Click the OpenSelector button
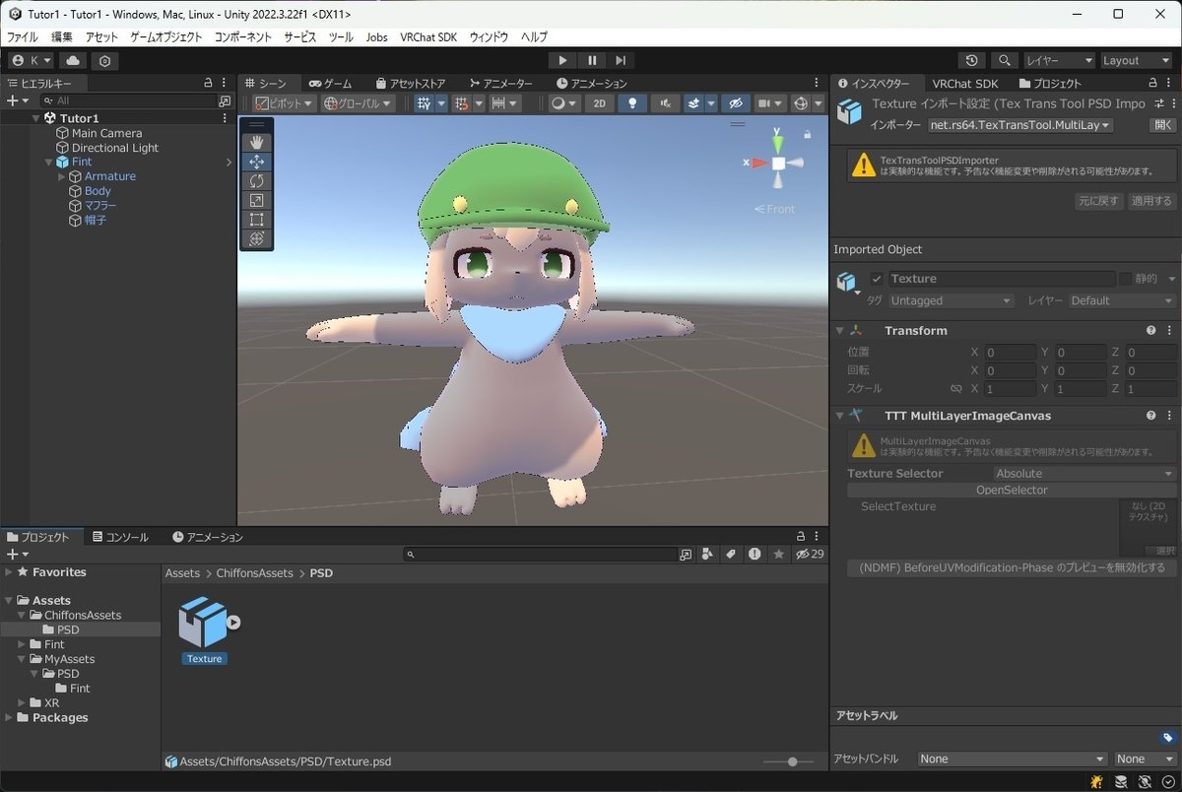 (x=1012, y=490)
